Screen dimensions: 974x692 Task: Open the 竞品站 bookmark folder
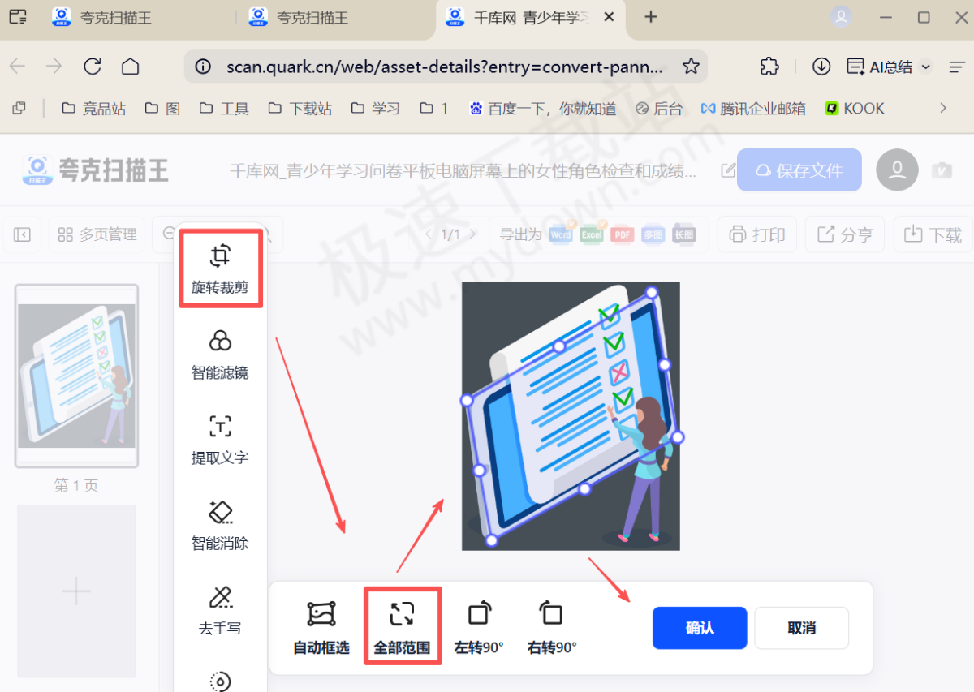[x=93, y=109]
